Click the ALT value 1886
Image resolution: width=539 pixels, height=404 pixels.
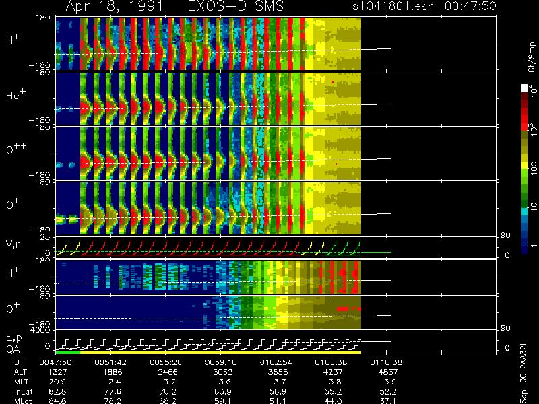(x=113, y=372)
